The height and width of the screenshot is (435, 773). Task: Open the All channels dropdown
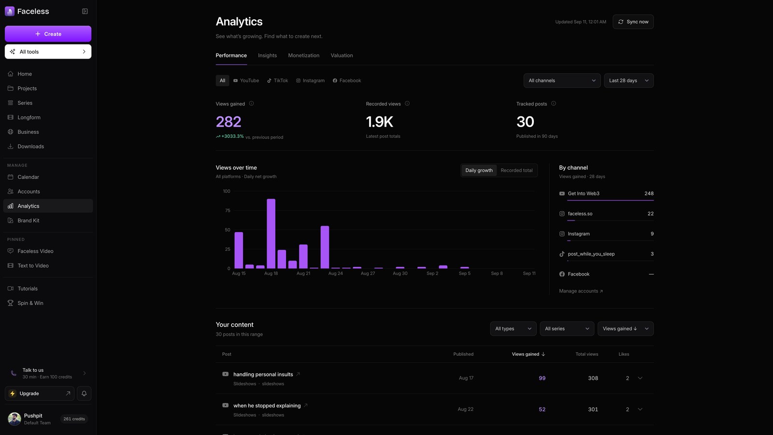[562, 81]
